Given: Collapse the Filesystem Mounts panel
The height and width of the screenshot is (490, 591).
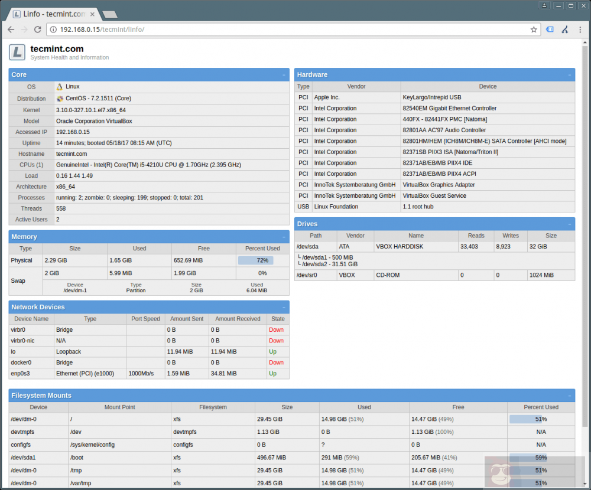Looking at the screenshot, I should point(569,396).
